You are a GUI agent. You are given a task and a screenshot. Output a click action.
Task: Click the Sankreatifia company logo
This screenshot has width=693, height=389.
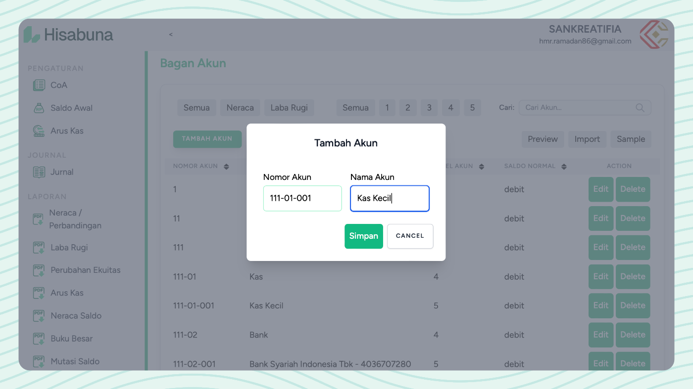pos(653,35)
